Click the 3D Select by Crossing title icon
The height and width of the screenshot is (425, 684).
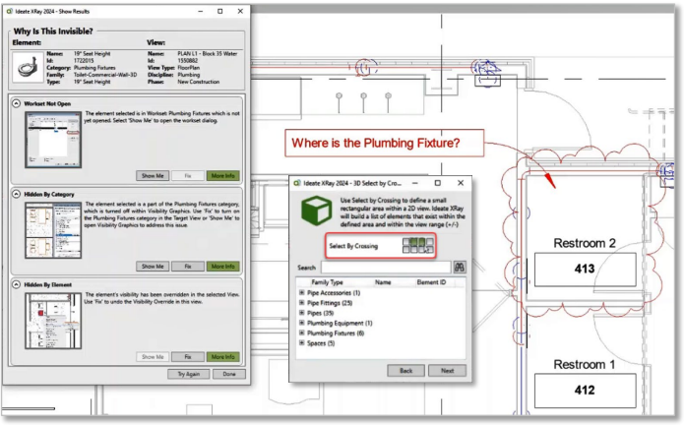point(297,183)
